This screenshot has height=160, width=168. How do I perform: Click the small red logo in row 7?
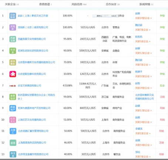13,86
